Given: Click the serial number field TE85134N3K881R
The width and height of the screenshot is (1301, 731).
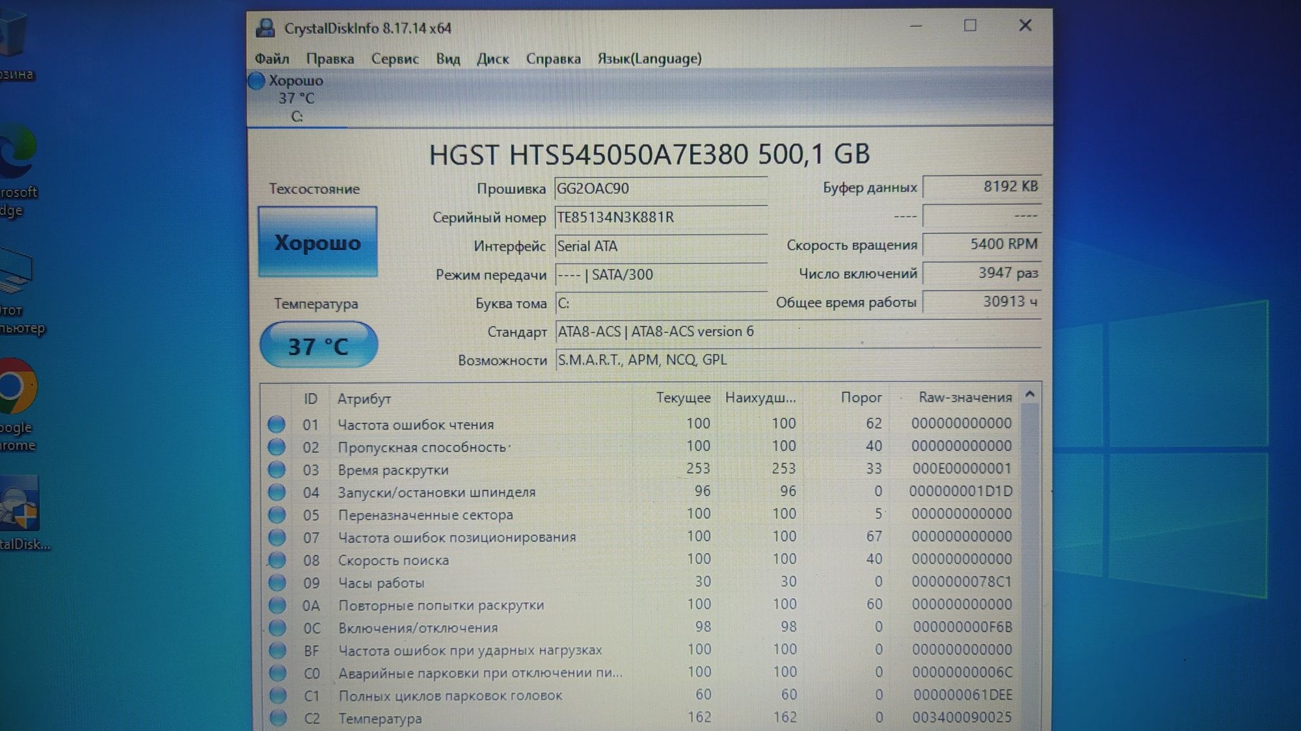Looking at the screenshot, I should pos(661,217).
